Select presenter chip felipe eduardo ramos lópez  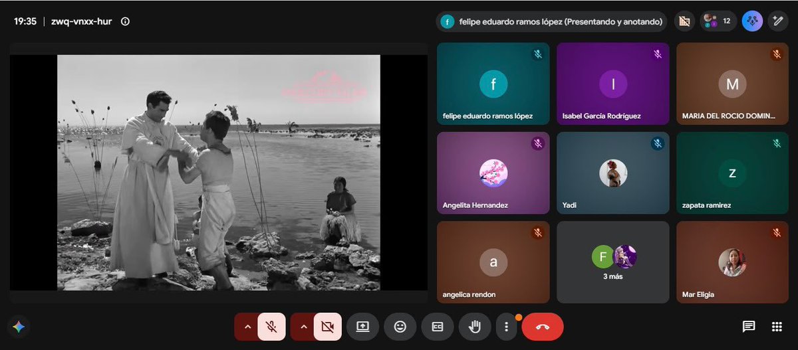click(551, 21)
